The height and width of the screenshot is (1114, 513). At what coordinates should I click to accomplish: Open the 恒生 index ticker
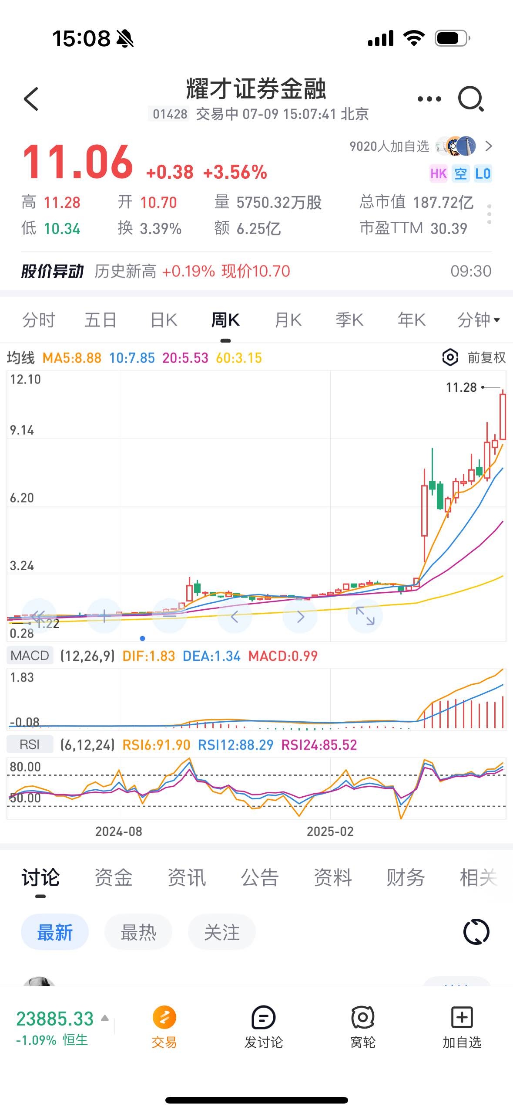click(x=55, y=1029)
